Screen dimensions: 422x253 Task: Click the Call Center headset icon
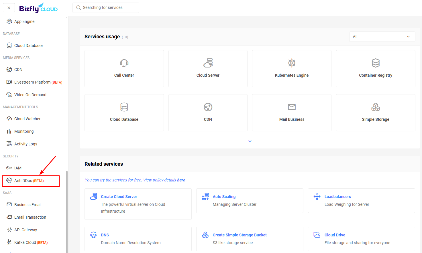click(x=124, y=63)
